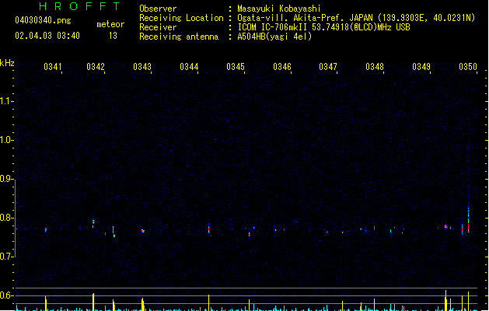489x311 pixels.
Task: Click the meteor label
Action: pyautogui.click(x=110, y=24)
